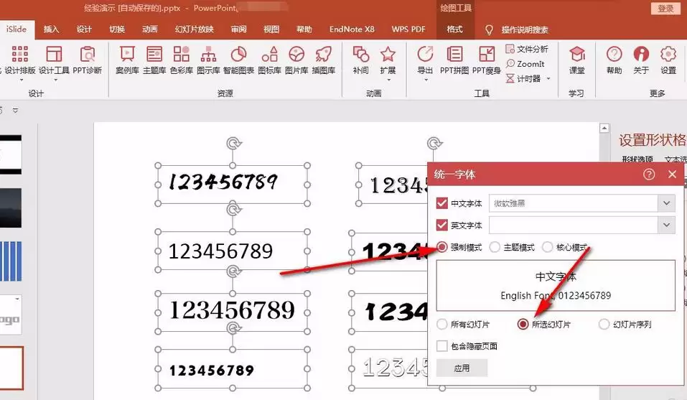
Task: Click the 色彩库 color library icon
Action: click(x=181, y=59)
